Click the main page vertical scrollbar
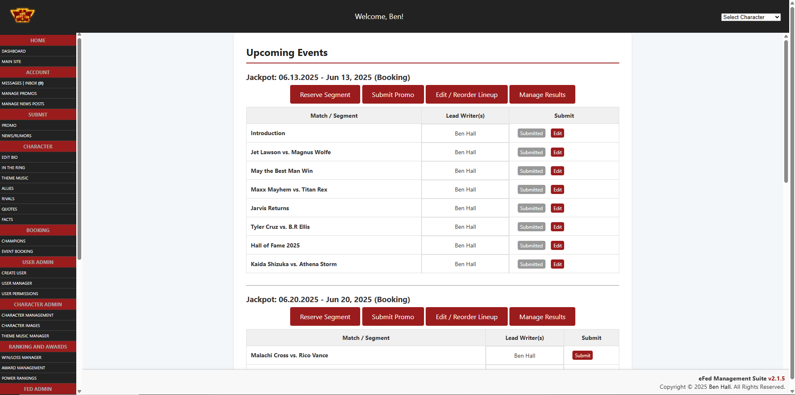 click(x=786, y=112)
